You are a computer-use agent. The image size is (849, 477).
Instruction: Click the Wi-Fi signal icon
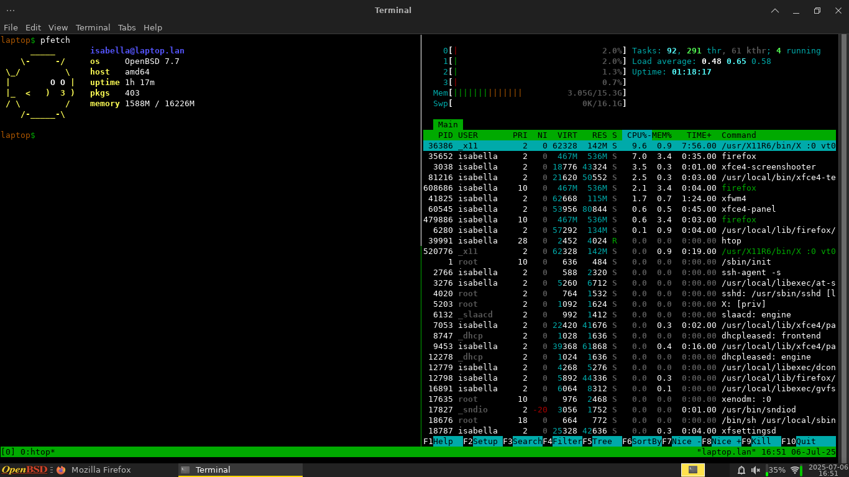click(x=795, y=470)
